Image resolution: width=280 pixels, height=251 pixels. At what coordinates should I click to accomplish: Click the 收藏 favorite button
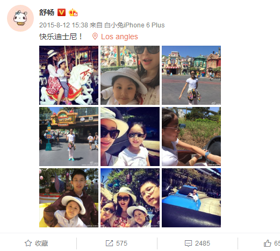[37, 243]
